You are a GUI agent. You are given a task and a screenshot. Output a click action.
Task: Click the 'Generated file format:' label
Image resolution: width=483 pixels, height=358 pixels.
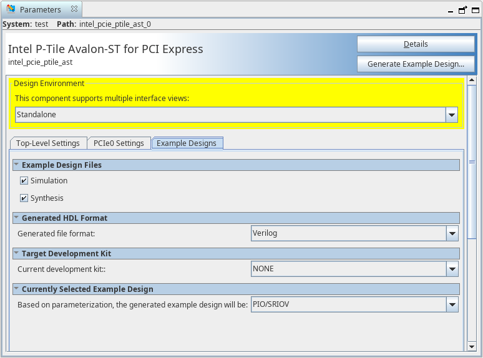click(x=56, y=234)
